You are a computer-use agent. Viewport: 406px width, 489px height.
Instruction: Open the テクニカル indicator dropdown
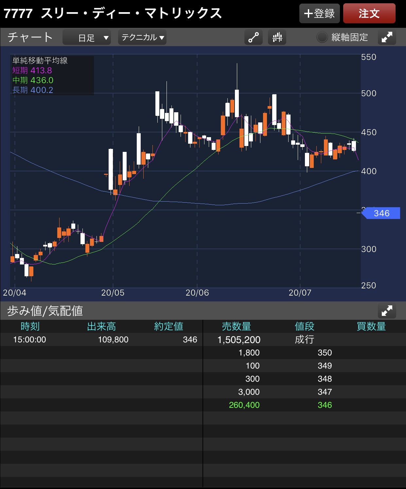tap(142, 38)
